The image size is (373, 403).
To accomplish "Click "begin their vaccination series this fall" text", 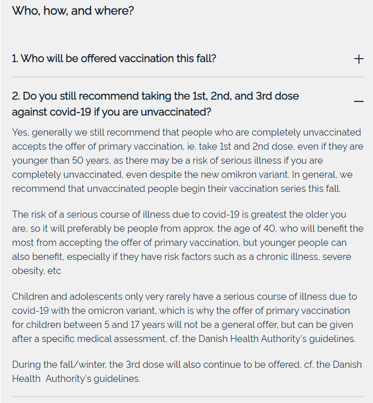I will [261, 189].
